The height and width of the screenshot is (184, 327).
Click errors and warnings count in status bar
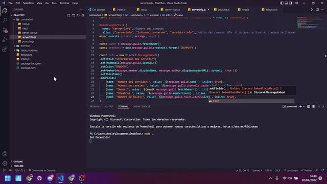20,170
